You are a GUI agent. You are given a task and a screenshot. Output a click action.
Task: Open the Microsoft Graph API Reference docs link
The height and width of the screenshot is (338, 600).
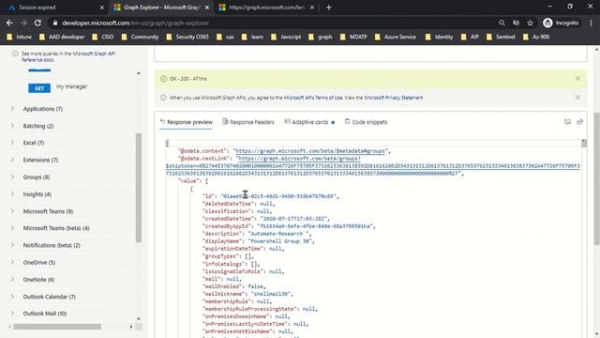pyautogui.click(x=68, y=56)
